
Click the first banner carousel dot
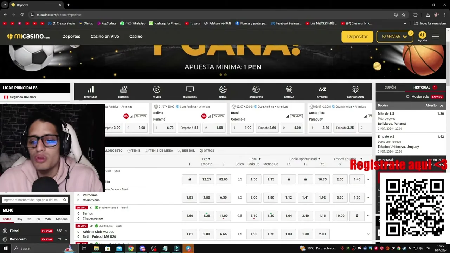pos(221,74)
